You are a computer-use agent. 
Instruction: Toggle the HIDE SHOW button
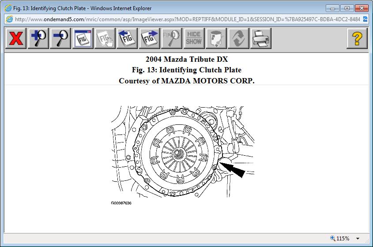coord(194,38)
